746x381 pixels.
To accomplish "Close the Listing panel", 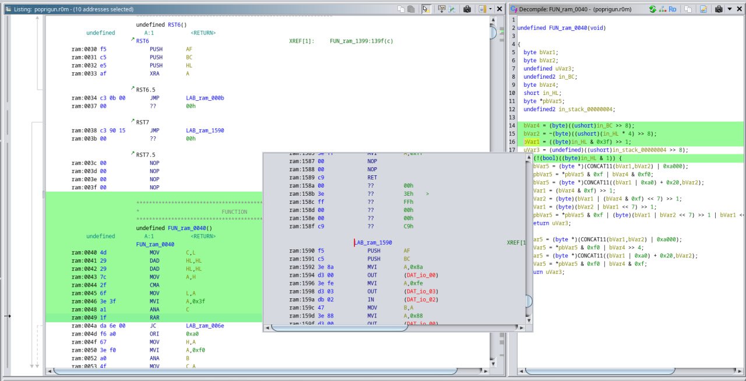I will tap(501, 9).
